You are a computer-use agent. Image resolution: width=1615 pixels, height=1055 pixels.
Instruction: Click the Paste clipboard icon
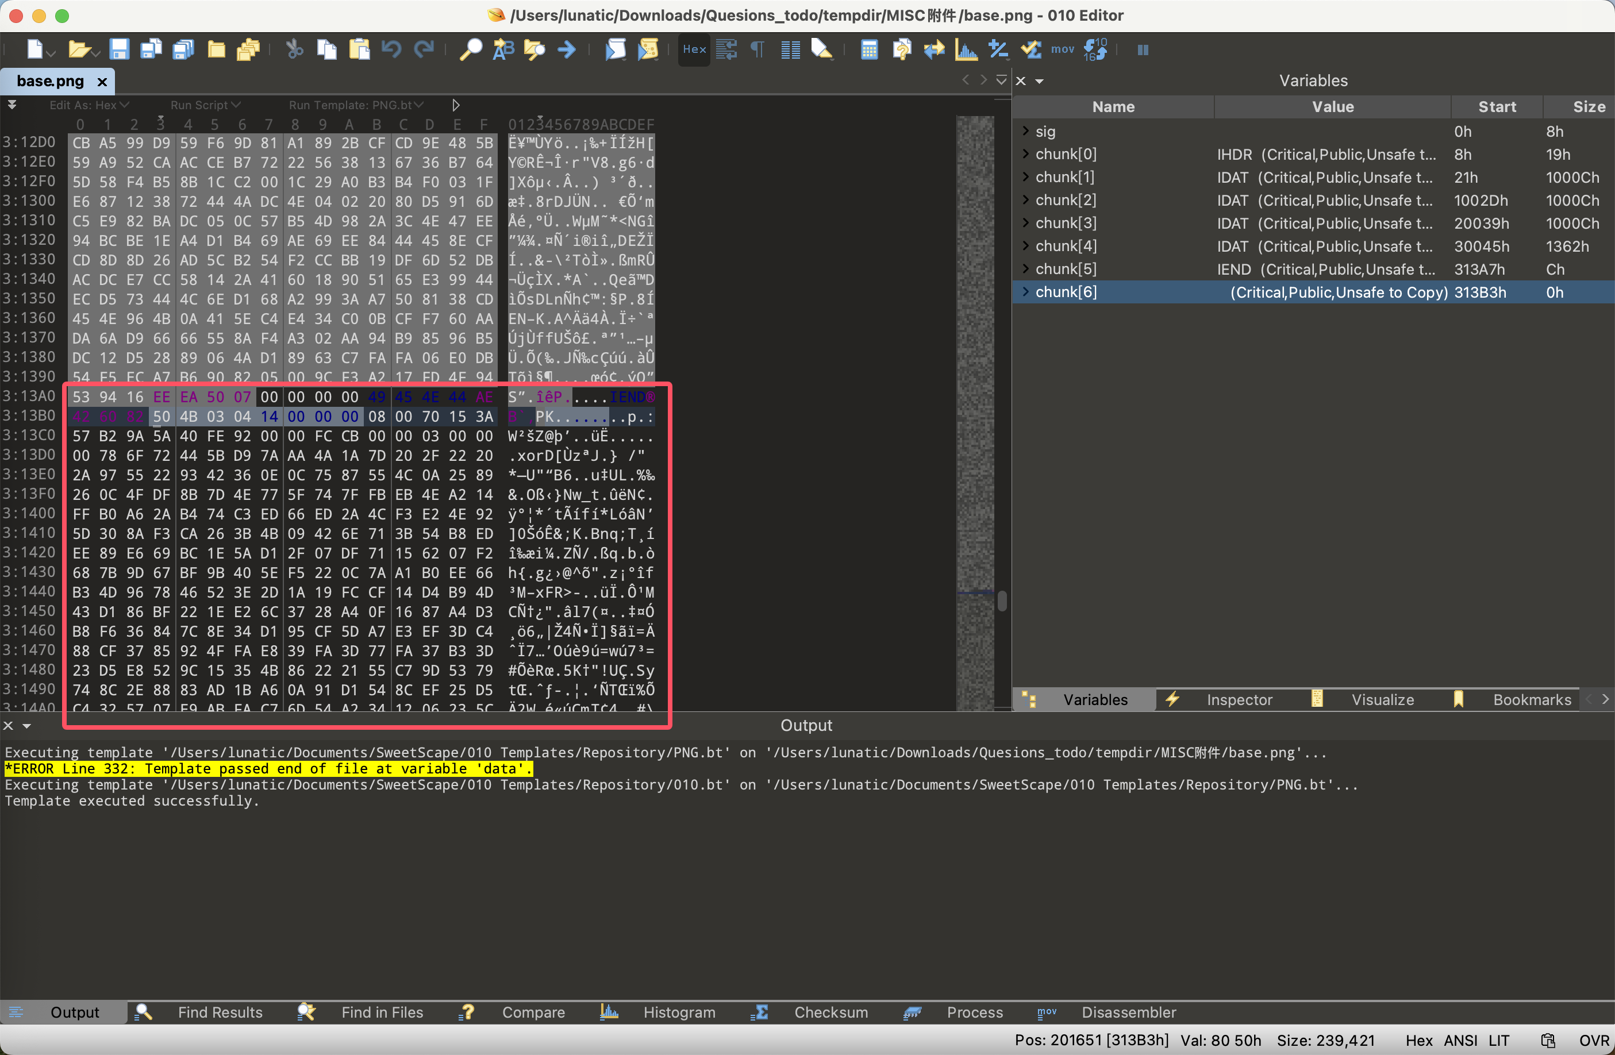click(360, 49)
